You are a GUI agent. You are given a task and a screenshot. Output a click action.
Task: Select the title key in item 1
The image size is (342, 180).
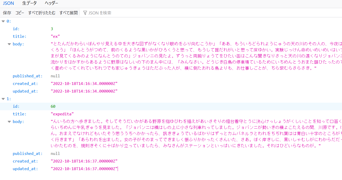(20, 114)
